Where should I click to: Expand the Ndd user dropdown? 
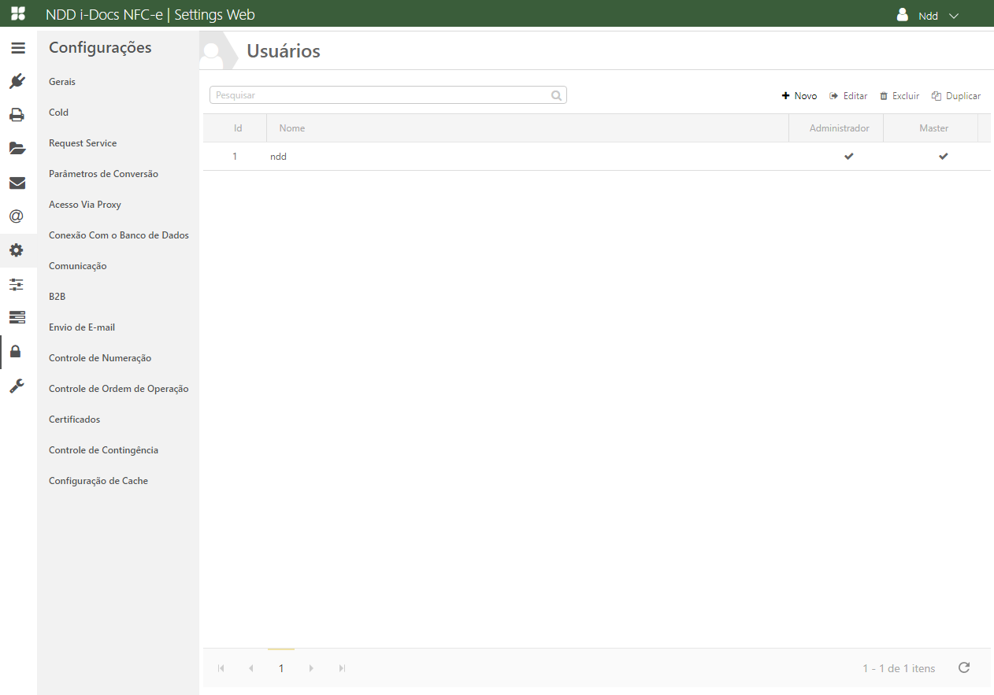coord(929,16)
